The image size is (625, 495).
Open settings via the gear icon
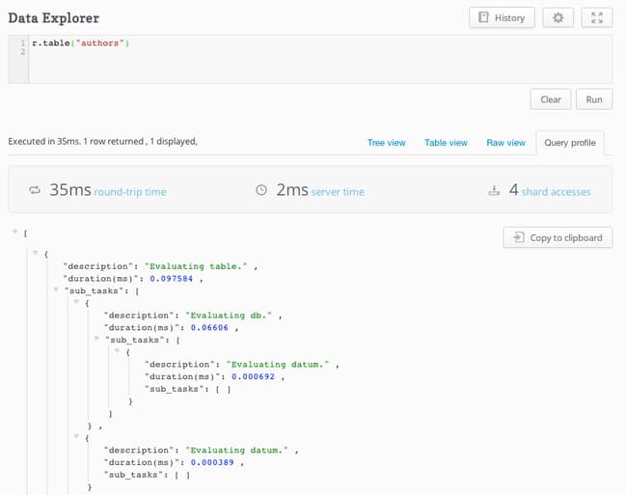click(558, 18)
